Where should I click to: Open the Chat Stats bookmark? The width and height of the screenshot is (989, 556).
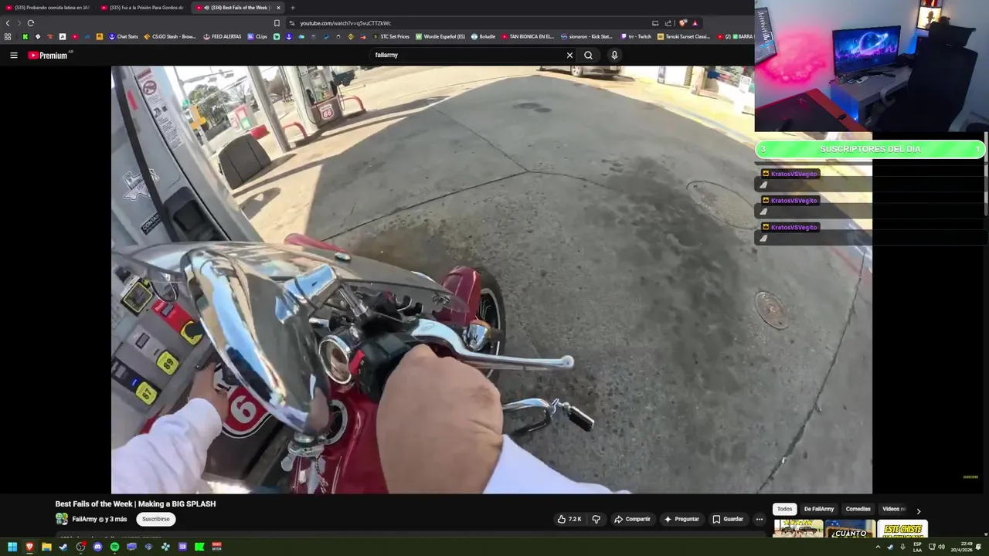[123, 36]
